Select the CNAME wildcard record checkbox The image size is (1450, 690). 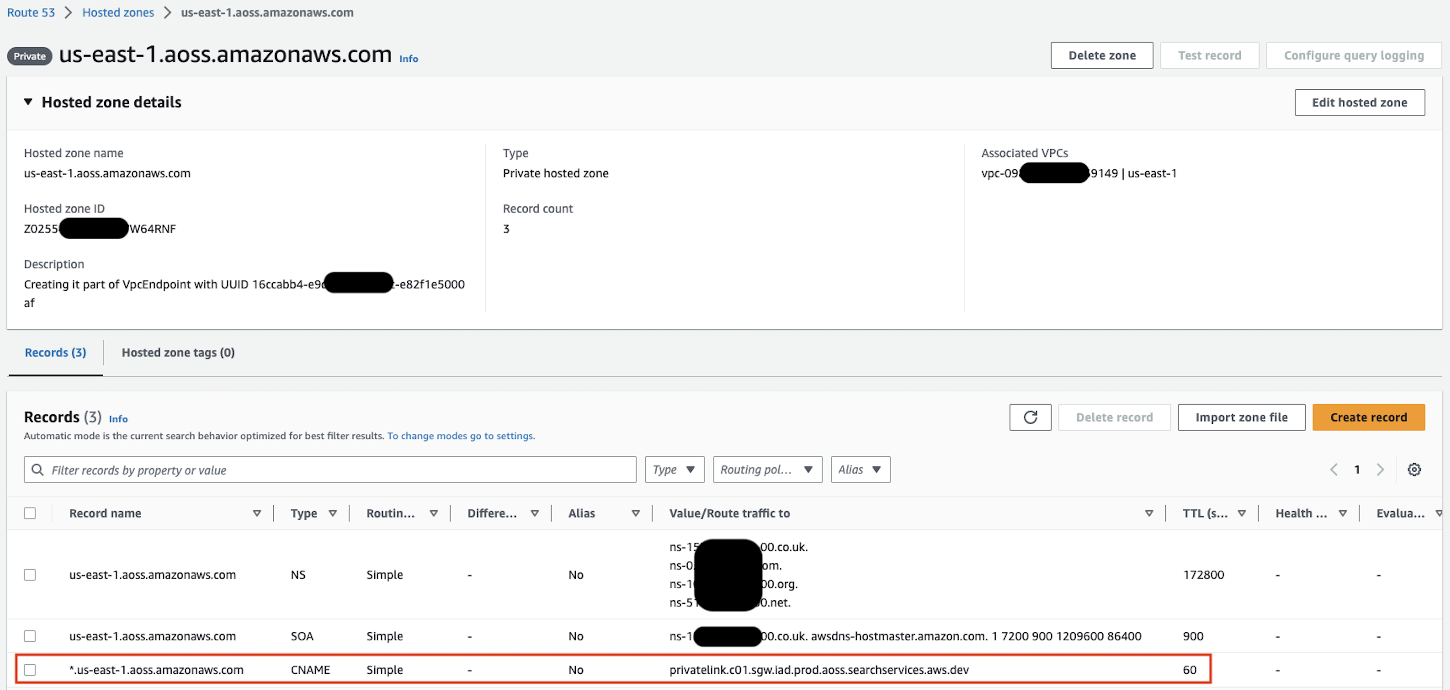coord(30,670)
